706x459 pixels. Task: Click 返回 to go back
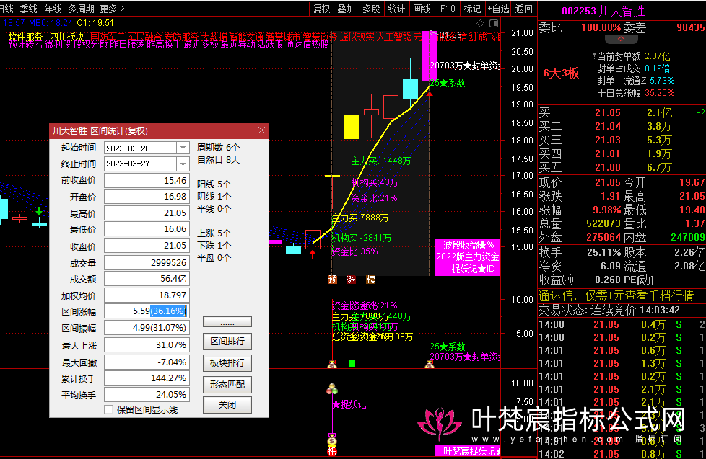point(523,9)
